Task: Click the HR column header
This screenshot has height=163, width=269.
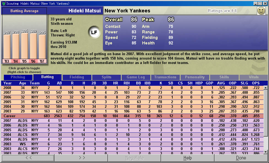Action: (116, 83)
